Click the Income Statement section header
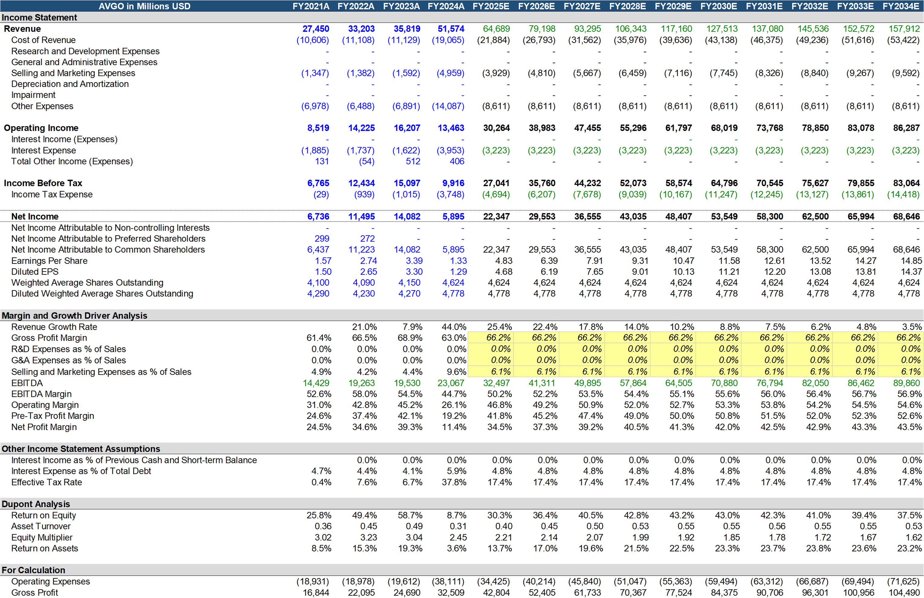The width and height of the screenshot is (924, 598). pyautogui.click(x=39, y=18)
